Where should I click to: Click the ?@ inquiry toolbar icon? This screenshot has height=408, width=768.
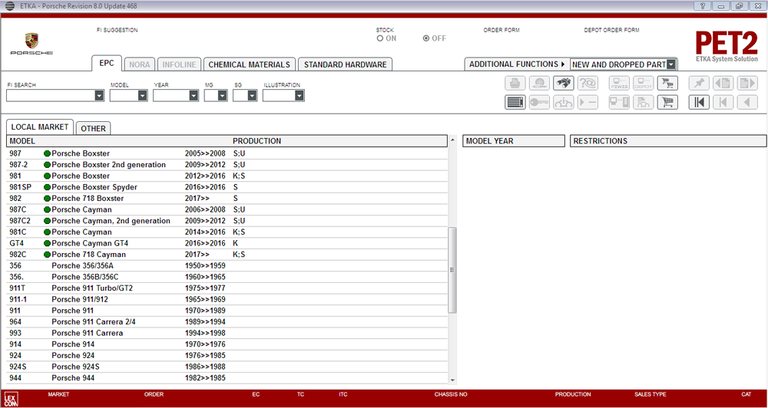[x=588, y=84]
